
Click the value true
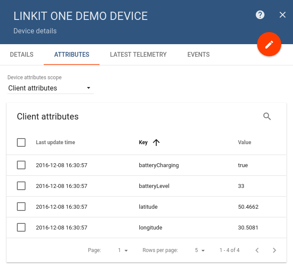click(243, 165)
